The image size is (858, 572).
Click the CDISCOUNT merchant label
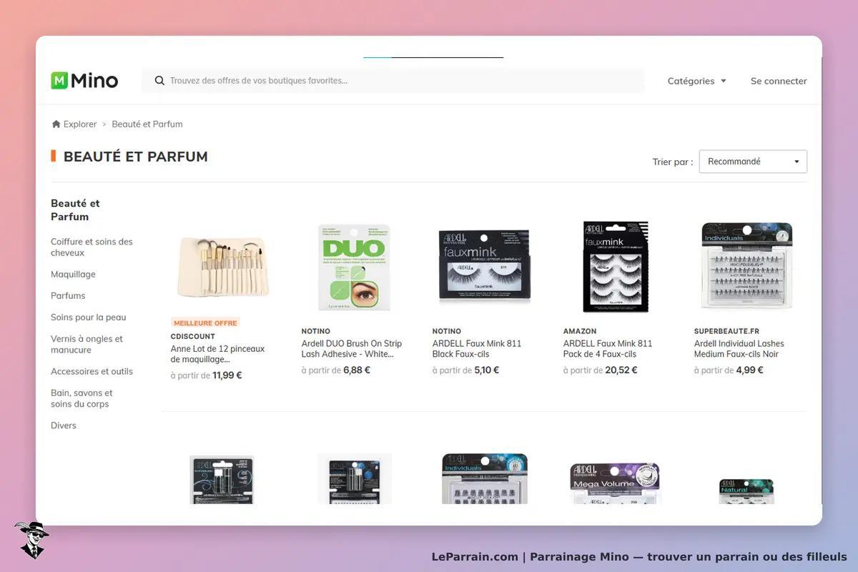click(193, 336)
